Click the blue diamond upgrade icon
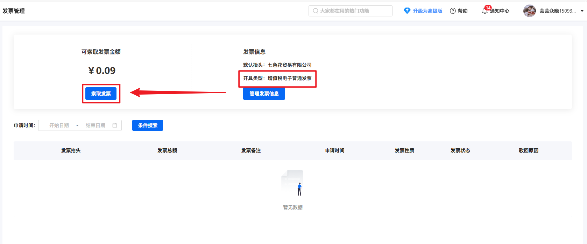 [407, 11]
